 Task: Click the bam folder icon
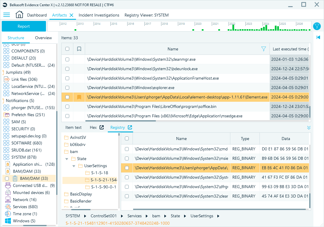[x=66, y=152]
